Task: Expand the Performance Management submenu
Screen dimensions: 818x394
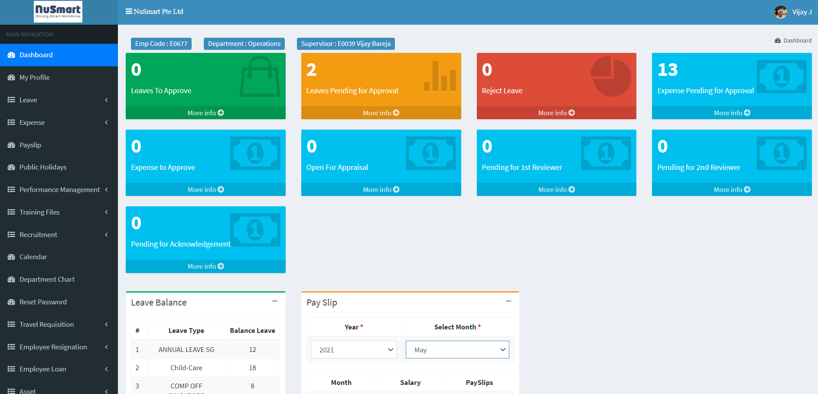Action: tap(59, 190)
